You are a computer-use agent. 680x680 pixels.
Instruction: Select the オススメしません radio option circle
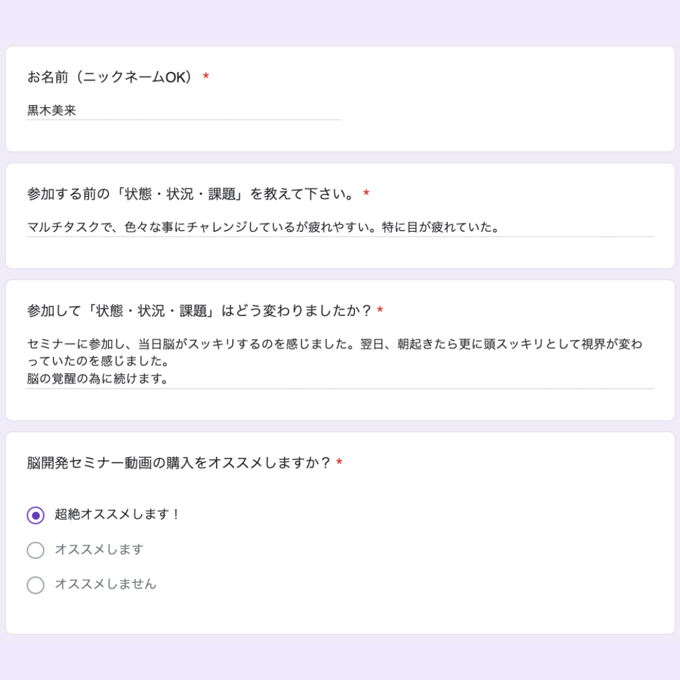pos(35,584)
